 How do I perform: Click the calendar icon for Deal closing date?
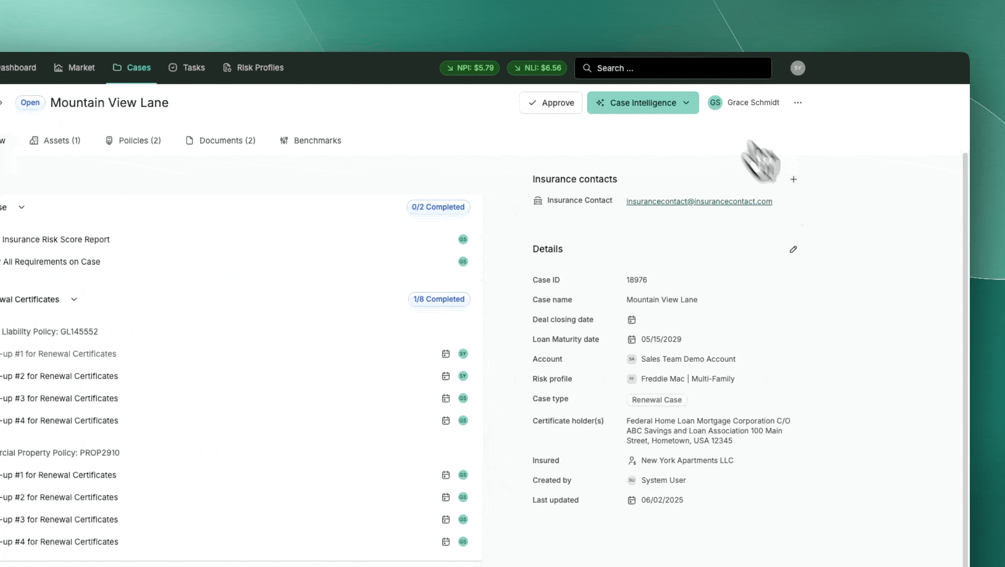632,320
